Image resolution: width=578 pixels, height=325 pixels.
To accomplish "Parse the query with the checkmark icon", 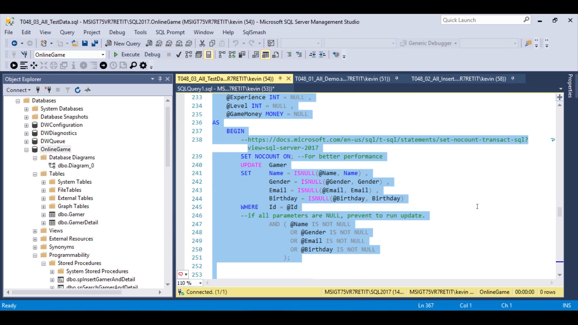I will (179, 54).
